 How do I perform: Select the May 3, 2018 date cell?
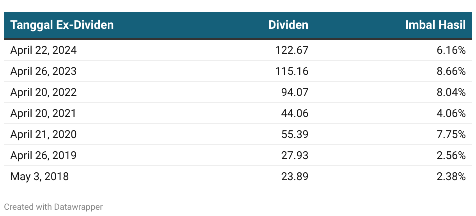click(x=39, y=177)
